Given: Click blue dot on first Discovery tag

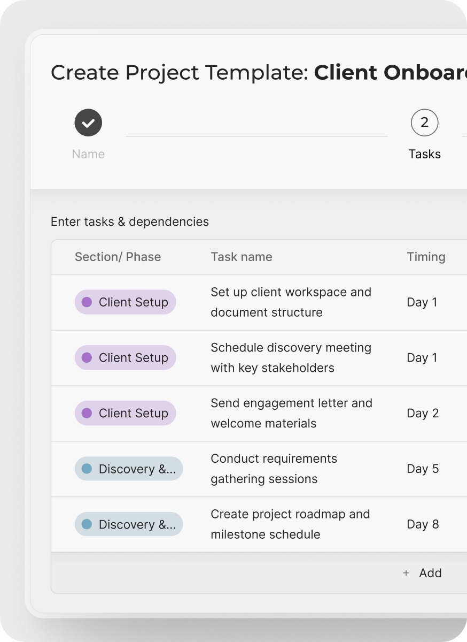Looking at the screenshot, I should click(x=87, y=469).
